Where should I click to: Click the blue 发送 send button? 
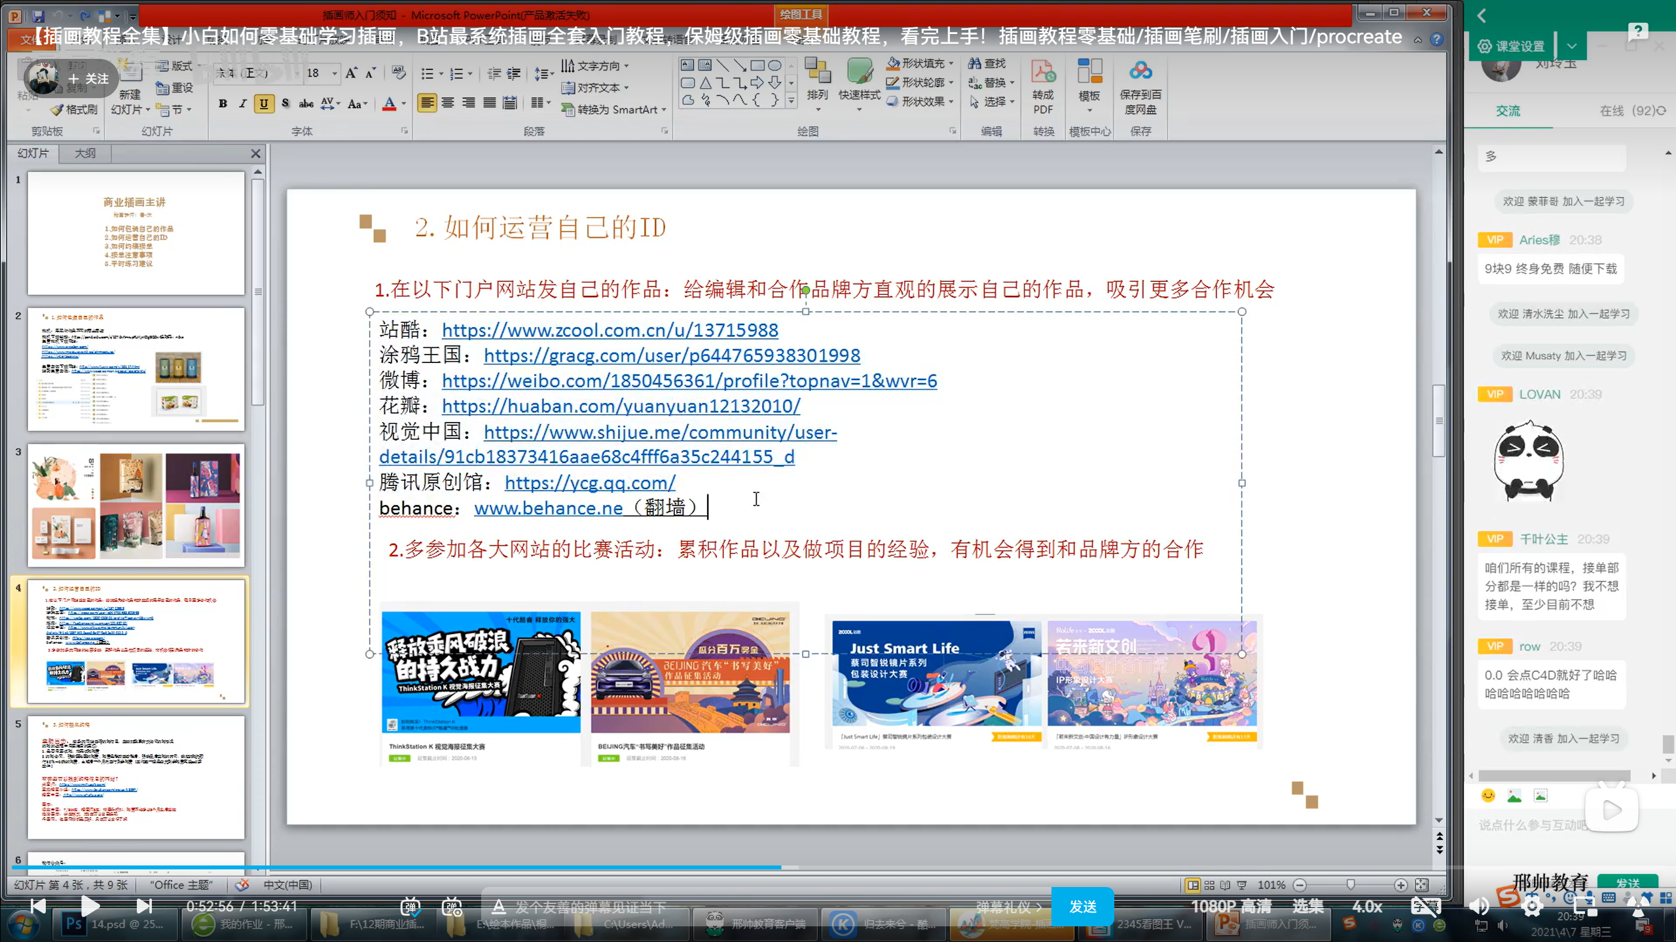(1082, 907)
